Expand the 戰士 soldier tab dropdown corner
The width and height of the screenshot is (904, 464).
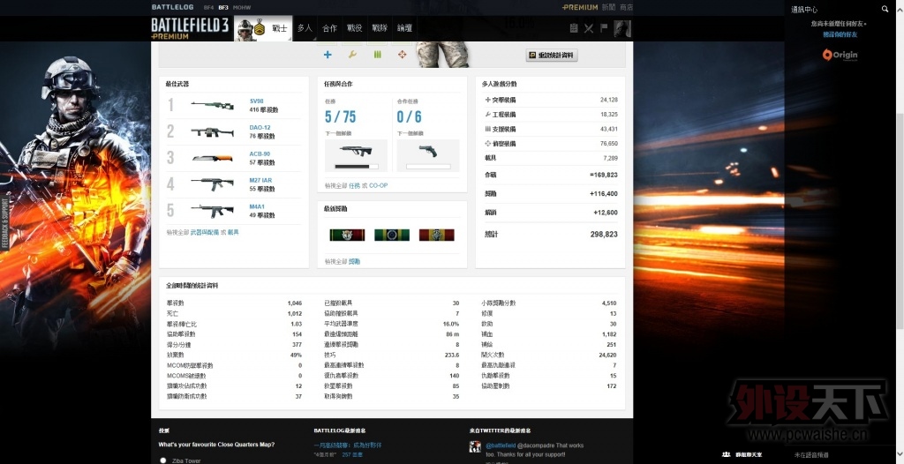289,38
